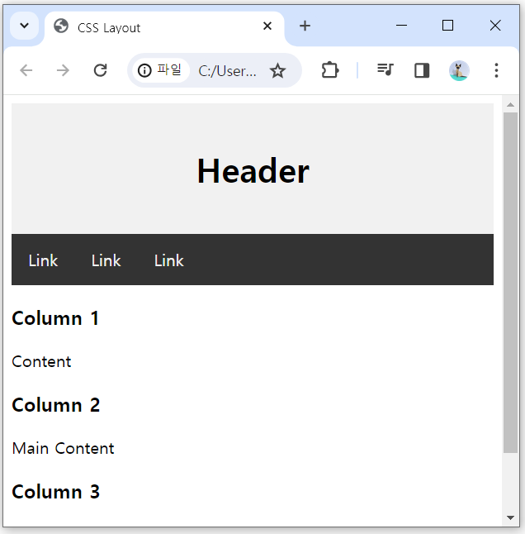Select the CSS Layout tab
The height and width of the screenshot is (534, 525).
click(164, 27)
